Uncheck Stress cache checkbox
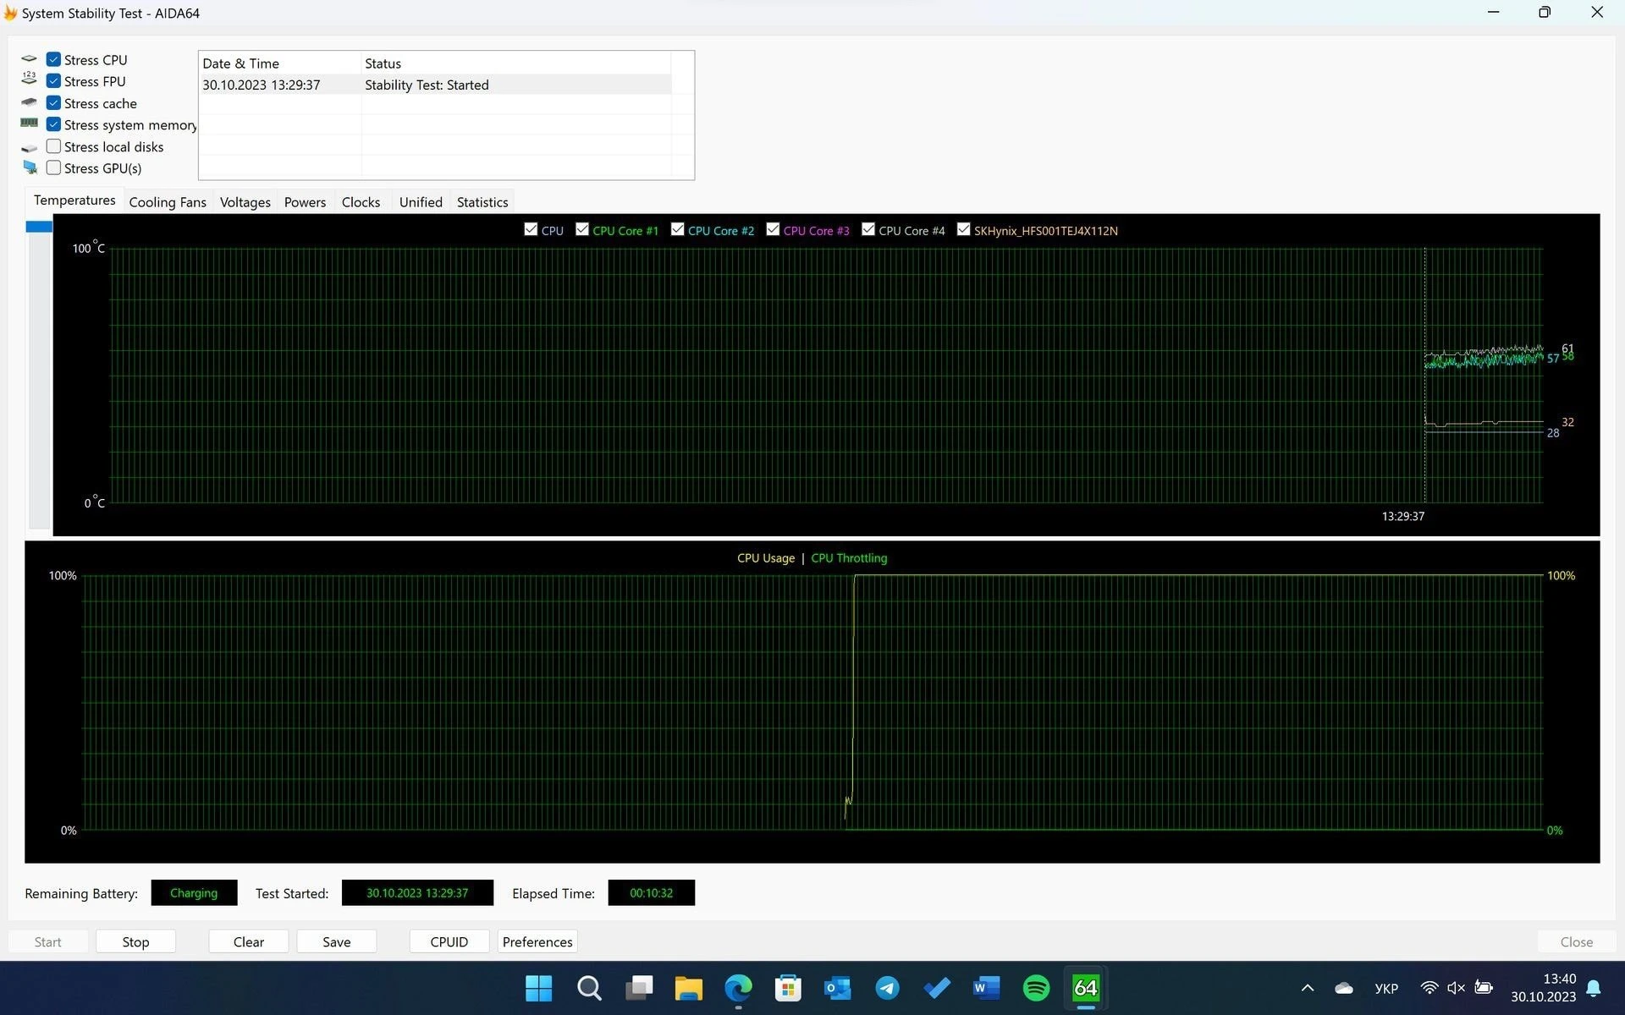 (x=53, y=102)
